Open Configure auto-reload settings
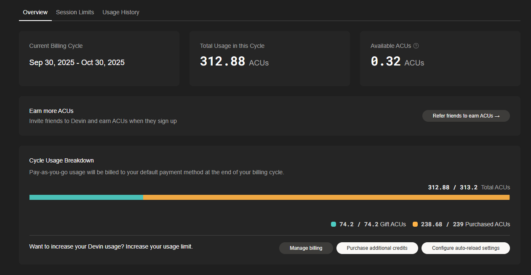The width and height of the screenshot is (531, 275). pos(466,248)
